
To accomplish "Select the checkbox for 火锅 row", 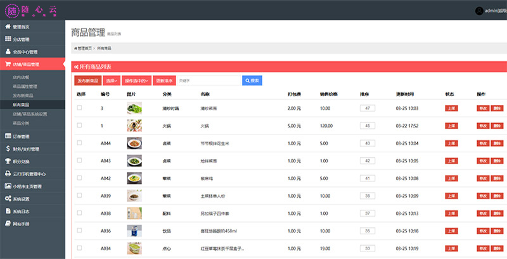I will [79, 126].
